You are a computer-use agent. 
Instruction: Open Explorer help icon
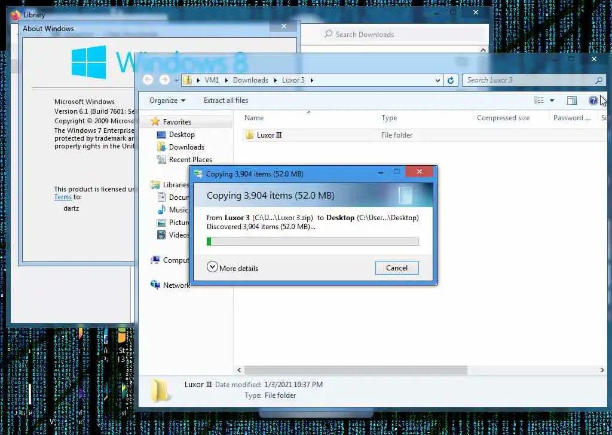click(x=593, y=101)
